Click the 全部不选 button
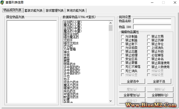The image size is (179, 109). (x=159, y=81)
